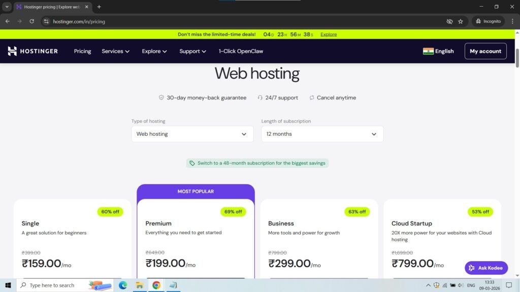This screenshot has height=292, width=520.
Task: Reload the page
Action: point(31,21)
